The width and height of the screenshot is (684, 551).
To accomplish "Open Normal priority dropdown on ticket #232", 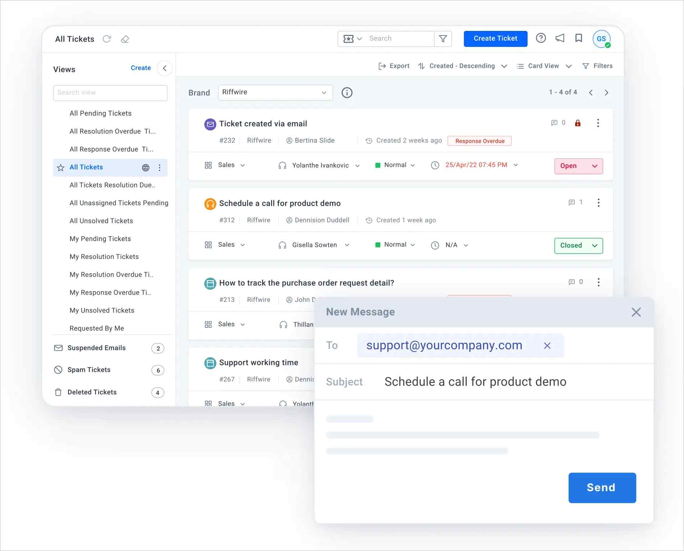I will click(395, 165).
